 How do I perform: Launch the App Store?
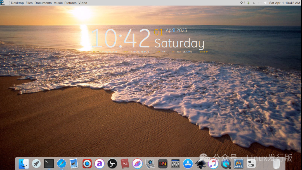click(188, 164)
